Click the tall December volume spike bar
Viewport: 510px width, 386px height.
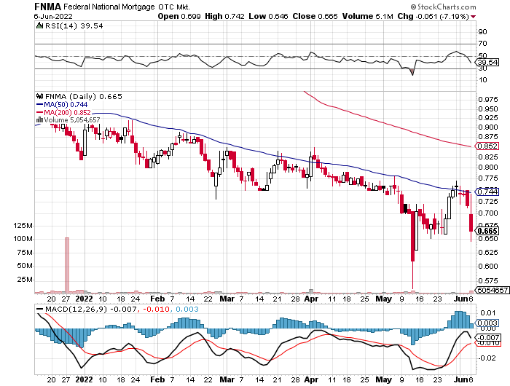(x=67, y=265)
